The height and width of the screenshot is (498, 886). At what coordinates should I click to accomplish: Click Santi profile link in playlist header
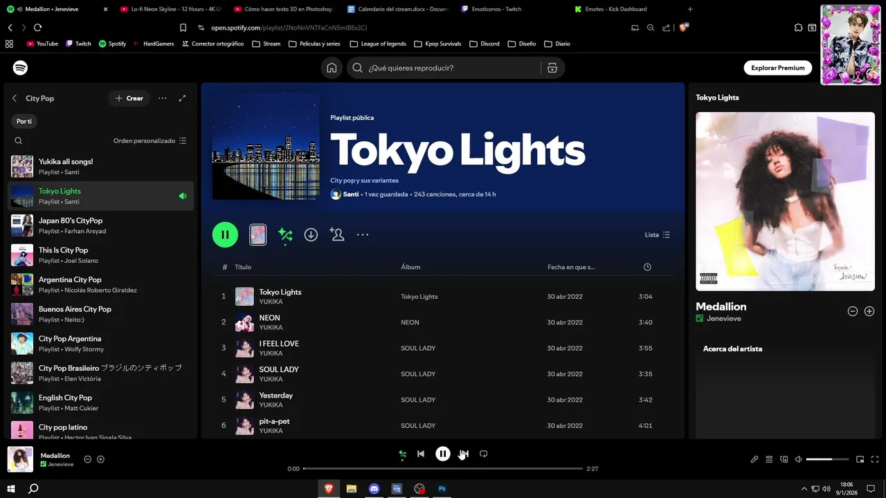(x=351, y=194)
